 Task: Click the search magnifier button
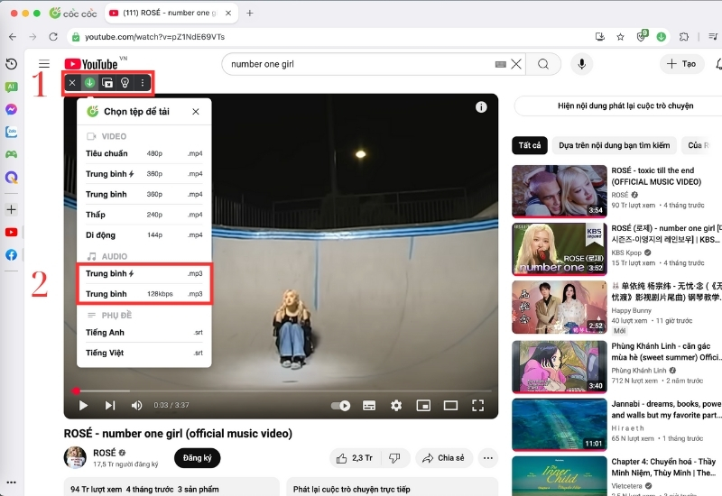(543, 64)
